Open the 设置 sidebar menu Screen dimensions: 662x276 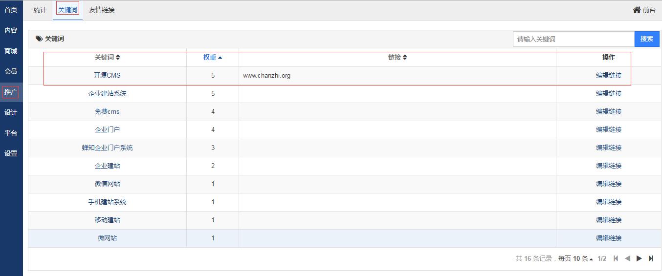11,153
